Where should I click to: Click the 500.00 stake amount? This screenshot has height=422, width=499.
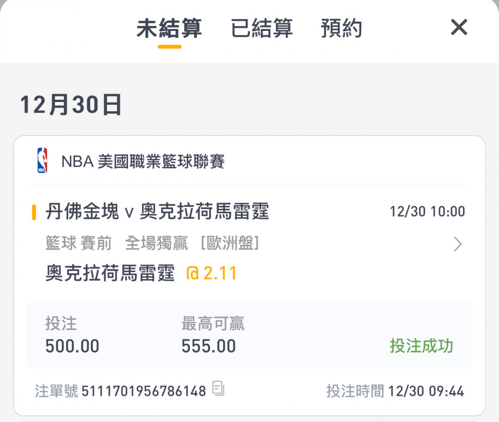[72, 346]
